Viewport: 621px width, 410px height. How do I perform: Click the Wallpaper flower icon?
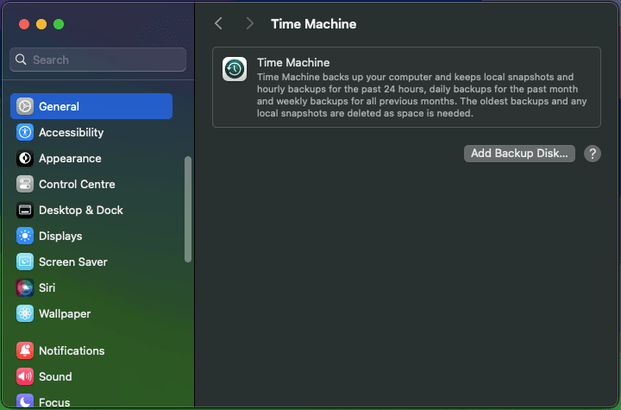click(25, 313)
